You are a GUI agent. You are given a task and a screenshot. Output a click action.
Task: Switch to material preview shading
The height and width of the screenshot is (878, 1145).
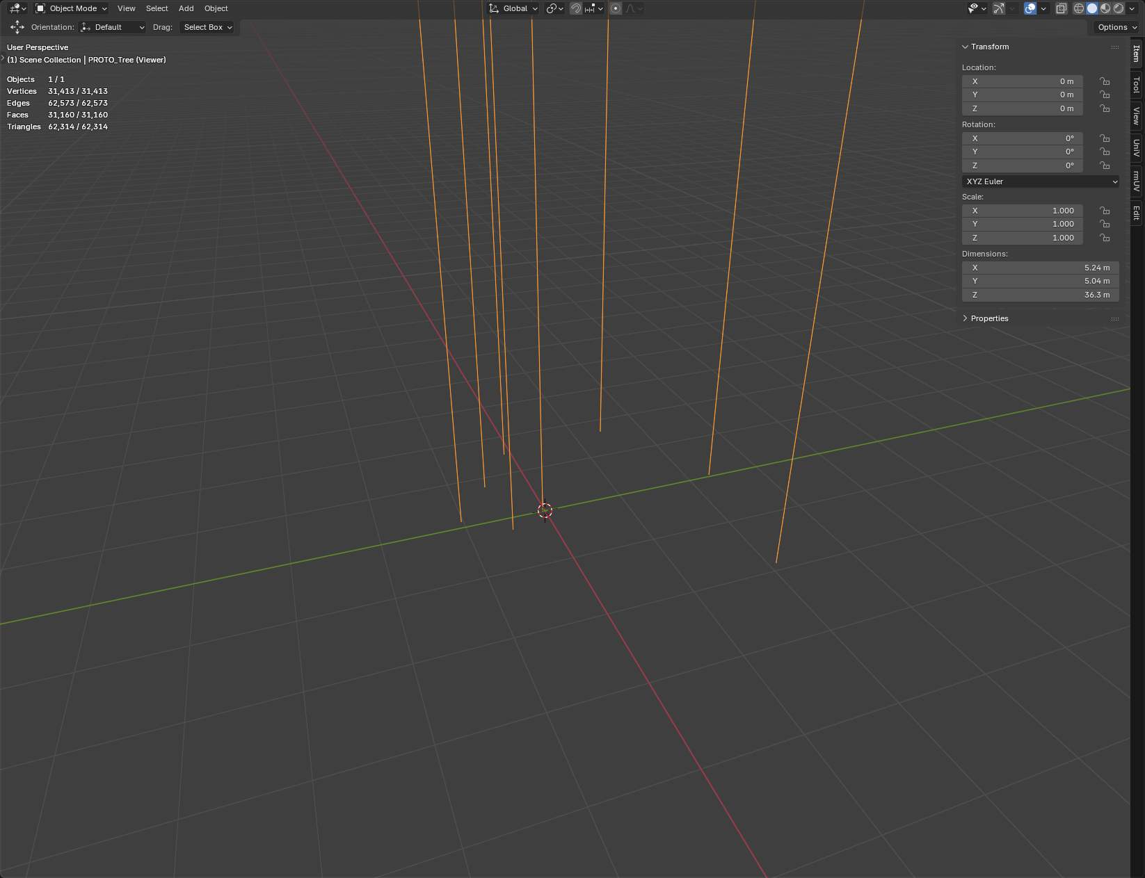[x=1105, y=8]
